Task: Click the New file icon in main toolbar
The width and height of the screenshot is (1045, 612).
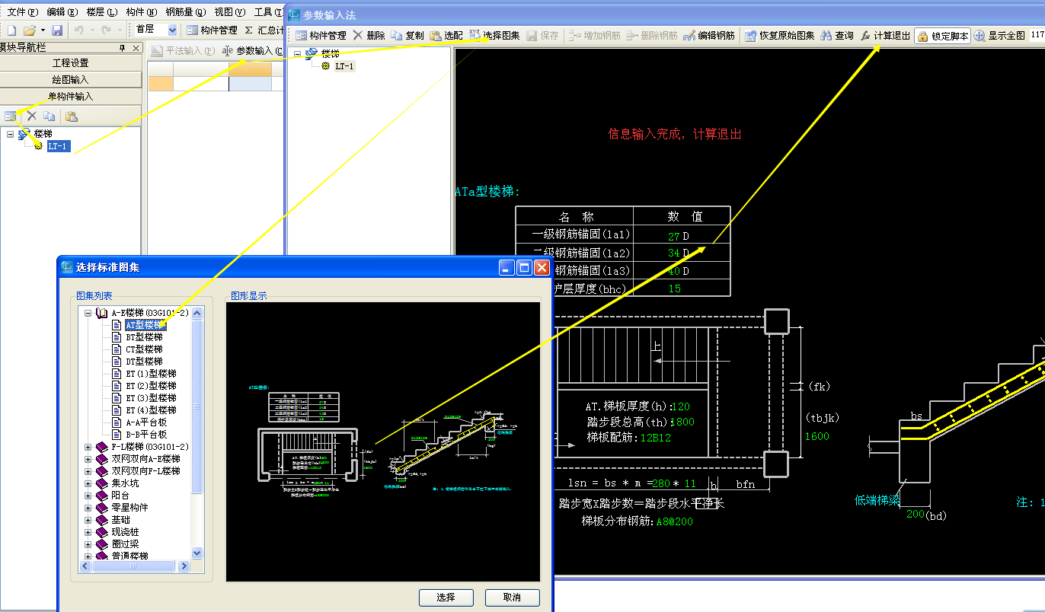Action: 11,30
